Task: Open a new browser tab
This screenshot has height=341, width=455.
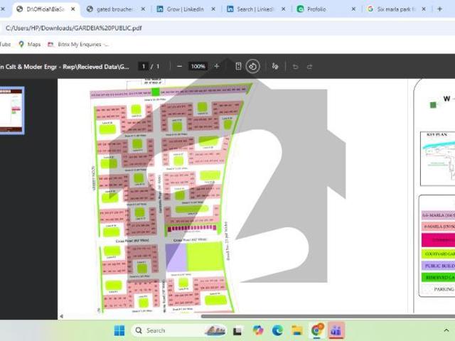Action: coord(439,9)
